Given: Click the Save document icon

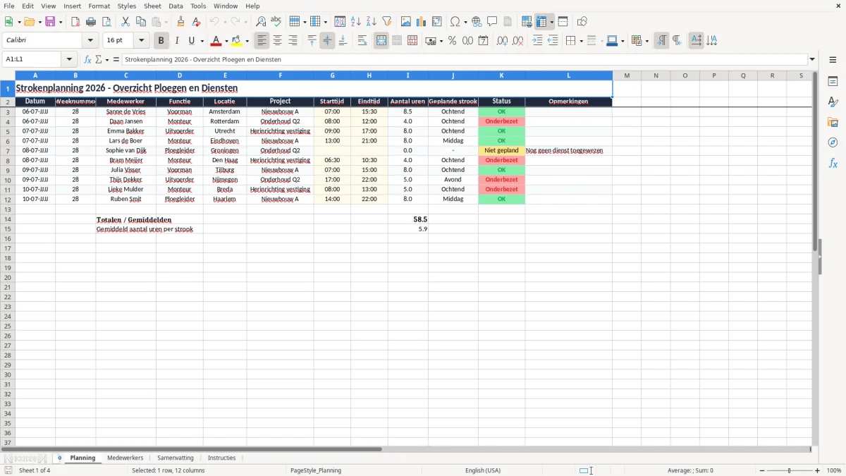Looking at the screenshot, I should click(x=50, y=22).
